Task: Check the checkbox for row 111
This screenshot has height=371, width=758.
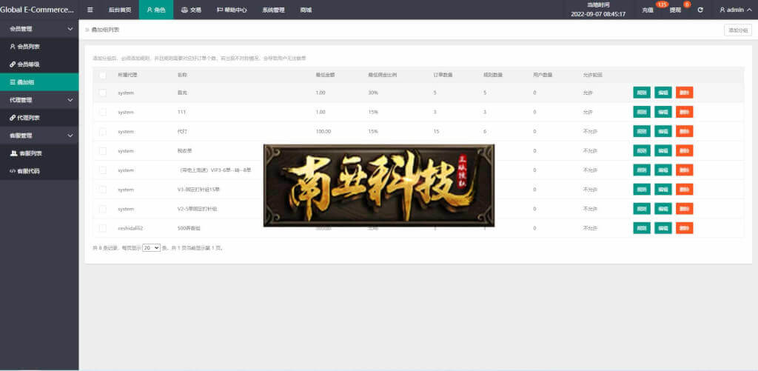Action: point(102,112)
